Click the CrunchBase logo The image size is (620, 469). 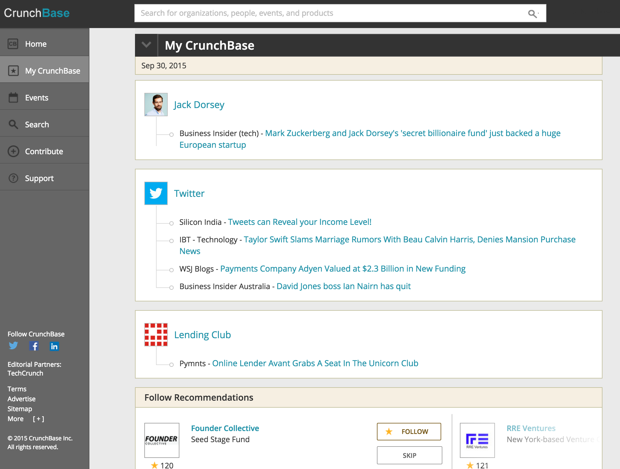click(x=37, y=13)
